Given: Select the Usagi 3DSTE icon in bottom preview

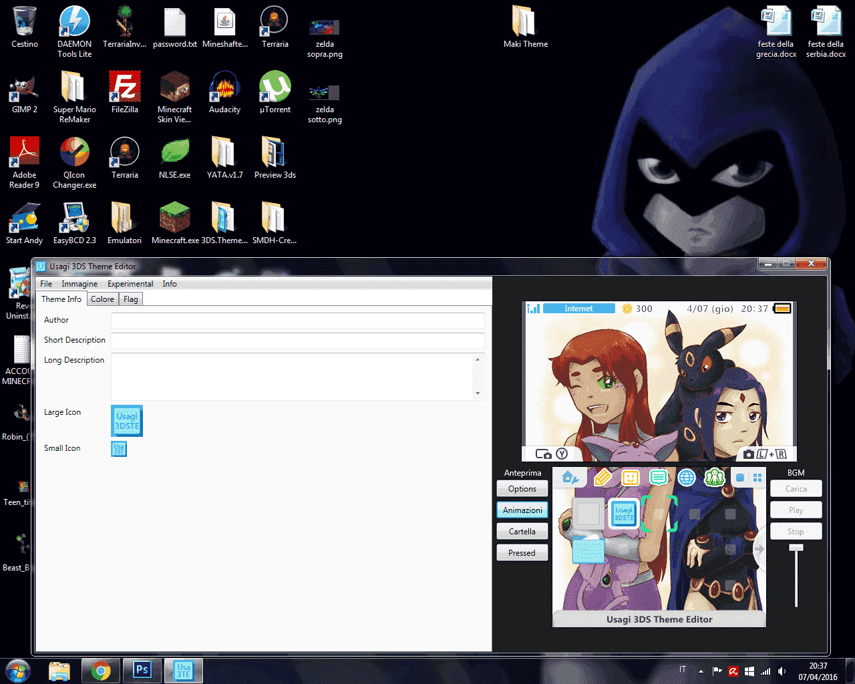Looking at the screenshot, I should 624,514.
